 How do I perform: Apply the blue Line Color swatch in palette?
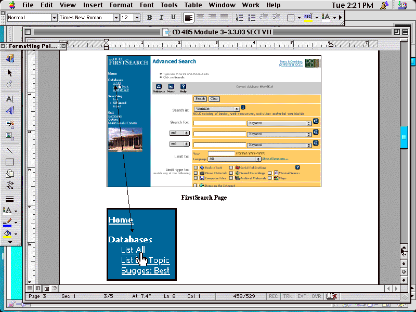7,223
